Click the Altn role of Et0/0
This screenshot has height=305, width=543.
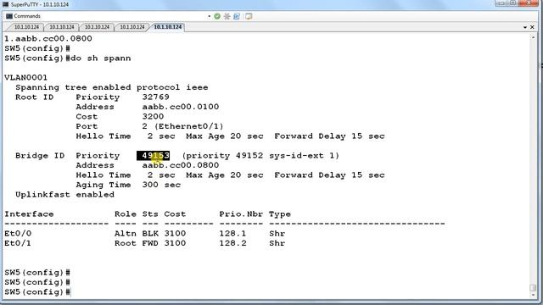[126, 234]
